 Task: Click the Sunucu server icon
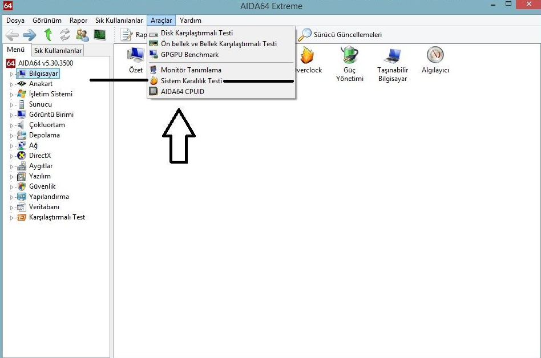pyautogui.click(x=21, y=104)
